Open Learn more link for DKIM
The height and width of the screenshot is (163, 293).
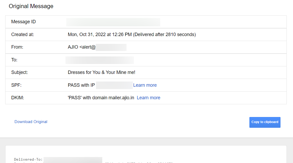tap(148, 98)
